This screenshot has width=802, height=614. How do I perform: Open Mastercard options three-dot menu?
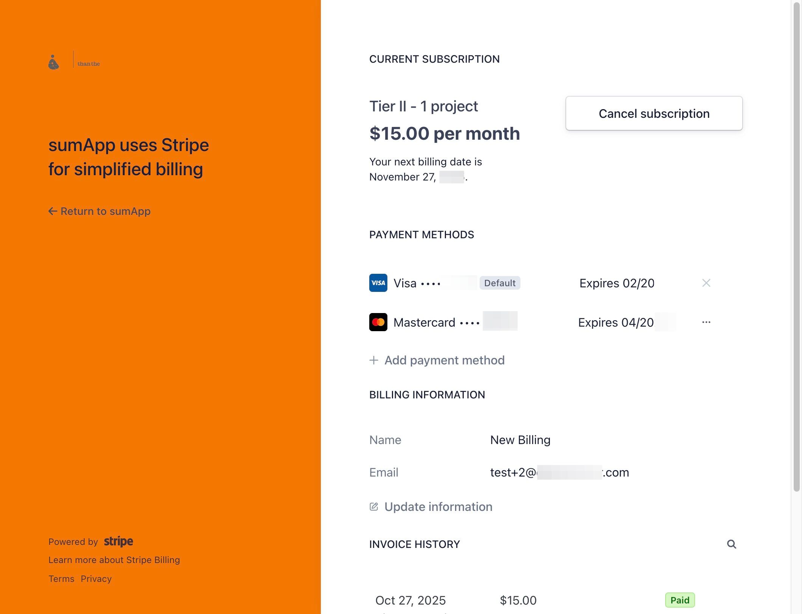point(706,322)
